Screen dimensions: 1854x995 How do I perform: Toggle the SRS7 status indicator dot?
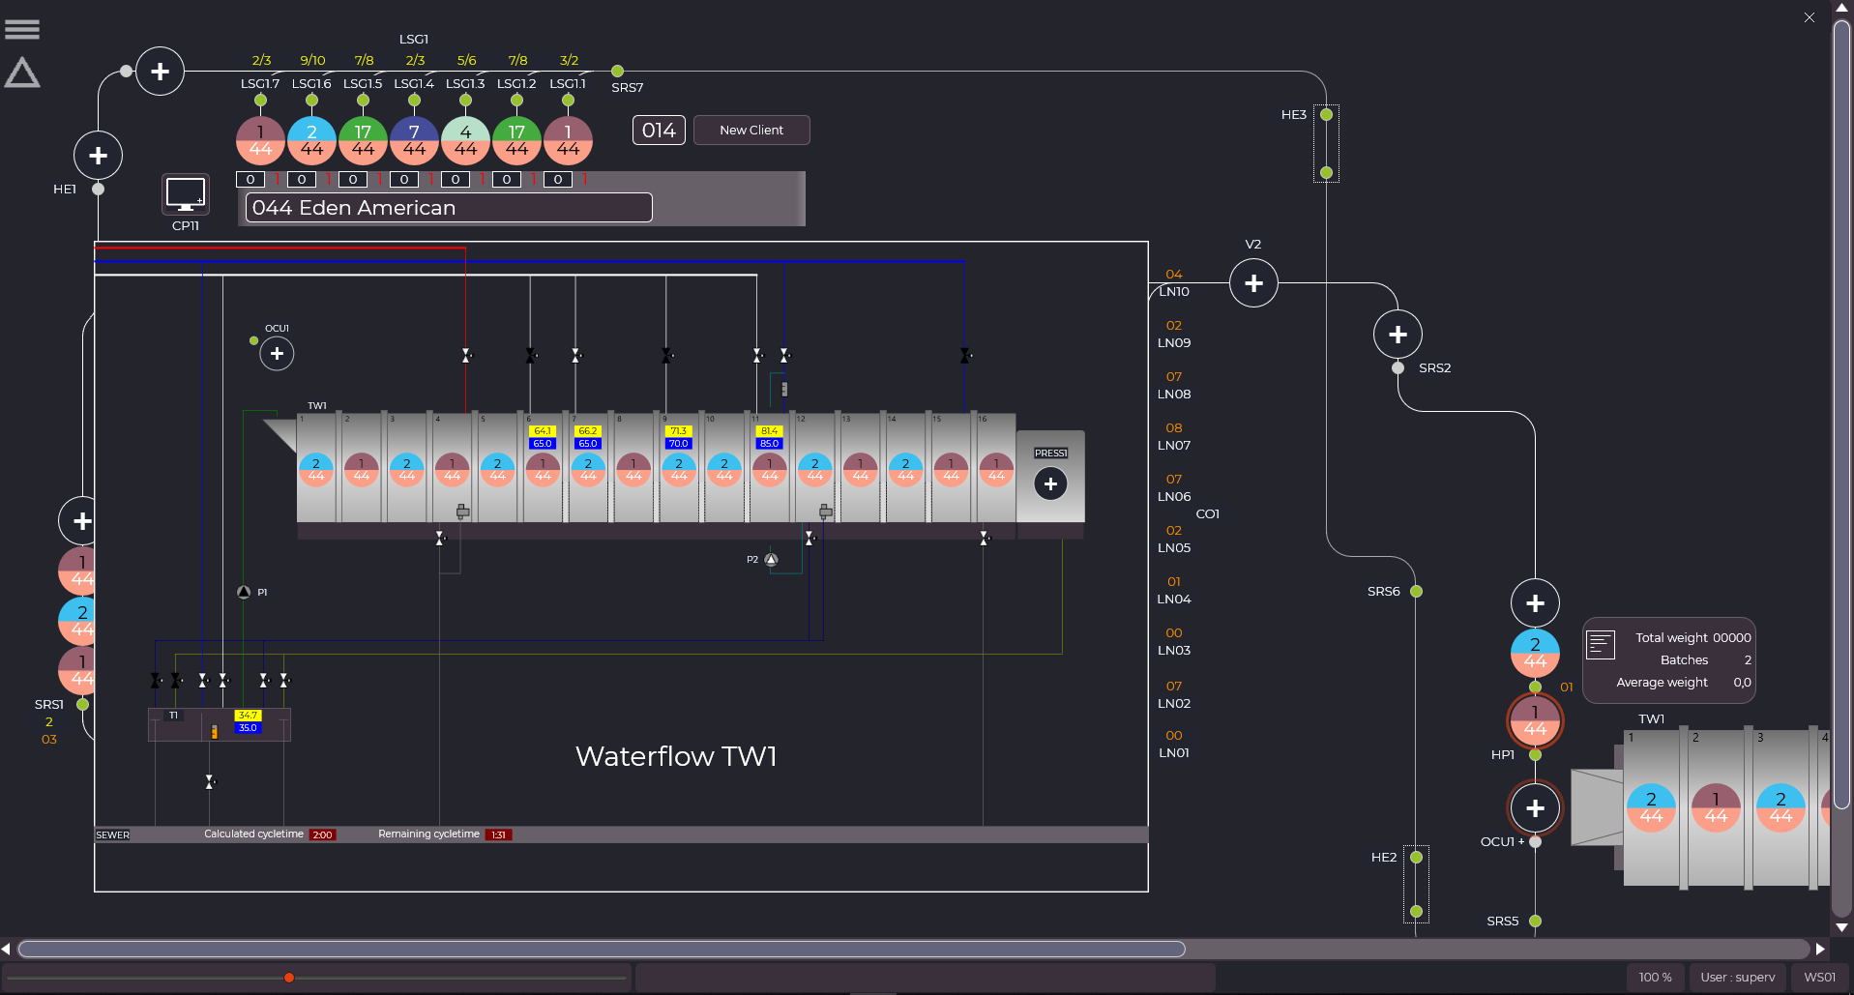[x=617, y=72]
